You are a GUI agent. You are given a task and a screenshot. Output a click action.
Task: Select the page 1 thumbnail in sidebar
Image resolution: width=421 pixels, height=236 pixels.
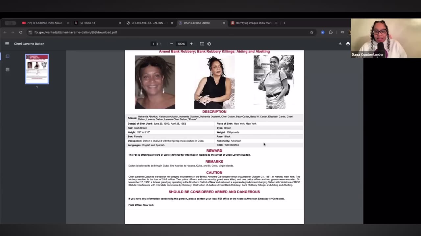coord(37,69)
